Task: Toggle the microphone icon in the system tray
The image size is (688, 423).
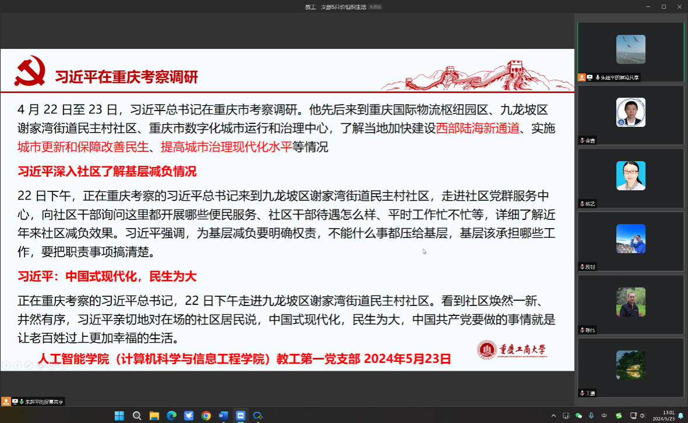Action: (592, 415)
